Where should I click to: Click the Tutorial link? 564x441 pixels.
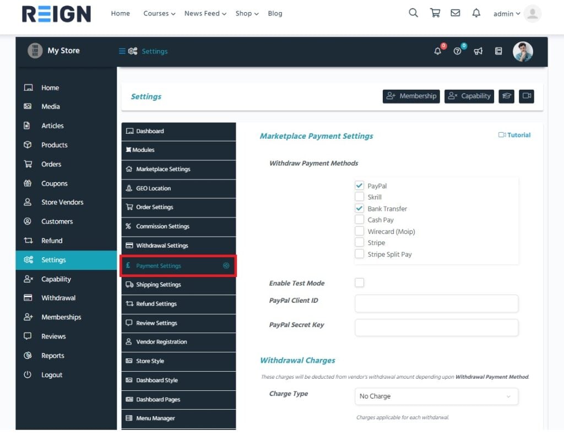(514, 135)
